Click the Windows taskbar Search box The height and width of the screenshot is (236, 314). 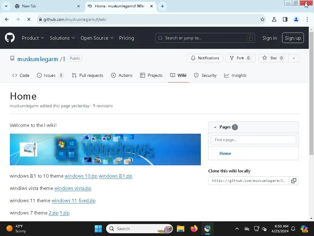point(140,229)
